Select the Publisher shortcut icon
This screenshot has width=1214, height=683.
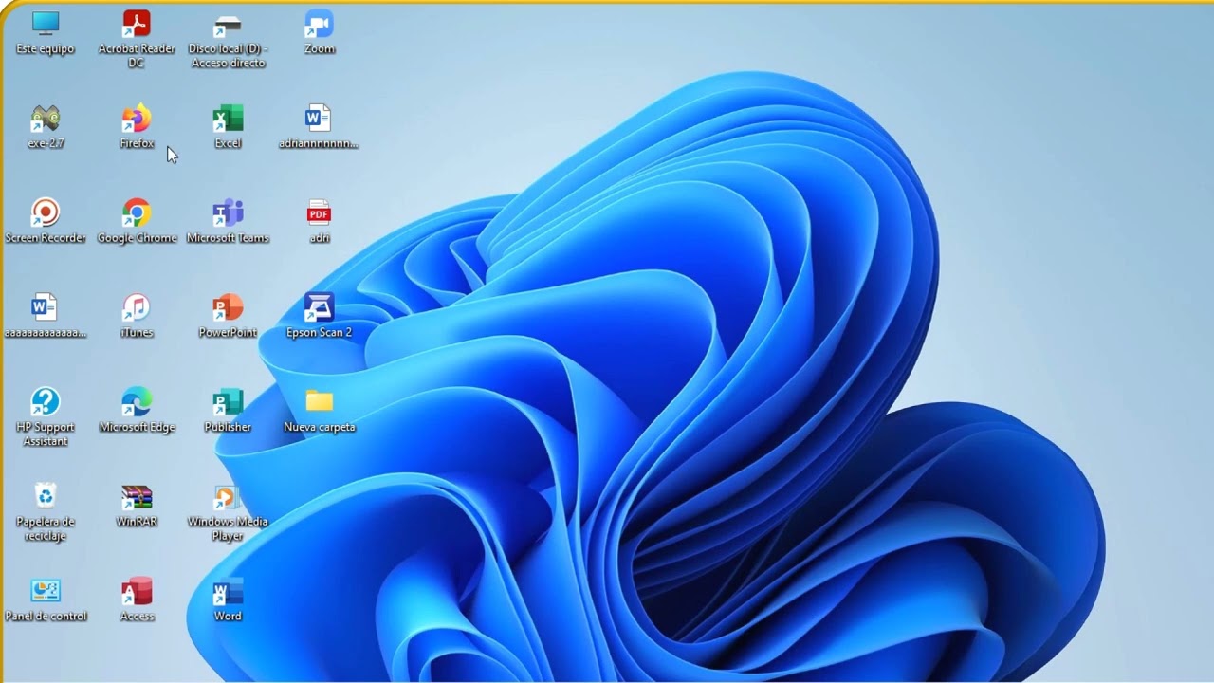228,411
